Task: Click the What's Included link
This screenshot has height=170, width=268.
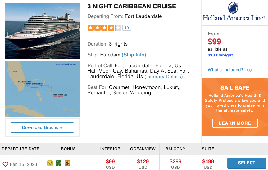Action: coord(225,70)
